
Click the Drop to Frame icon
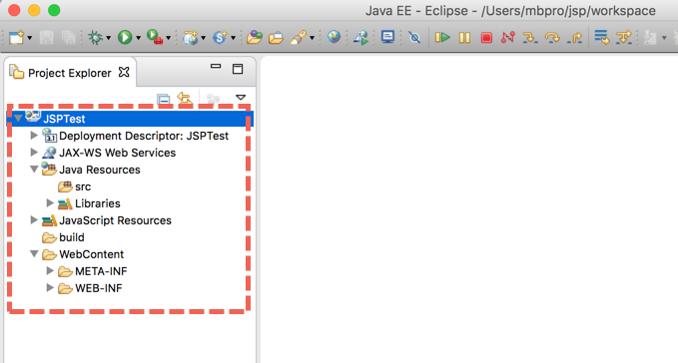click(601, 38)
